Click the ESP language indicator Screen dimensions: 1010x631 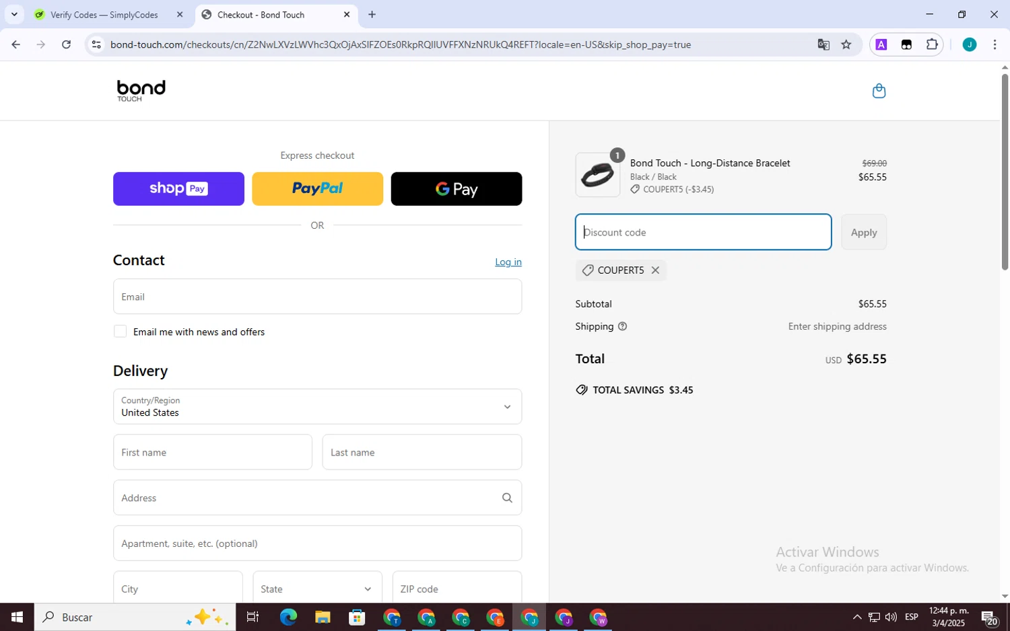click(x=912, y=617)
